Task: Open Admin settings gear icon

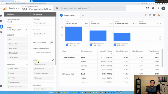Action: point(1,86)
